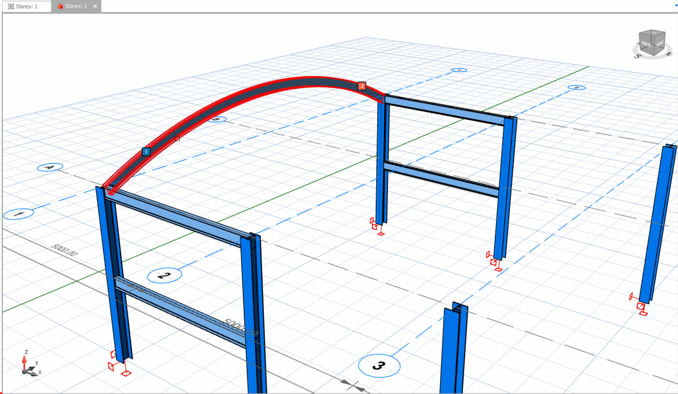Close the 3D Storey: 1 tab
Image resolution: width=678 pixels, height=394 pixels.
pyautogui.click(x=95, y=6)
